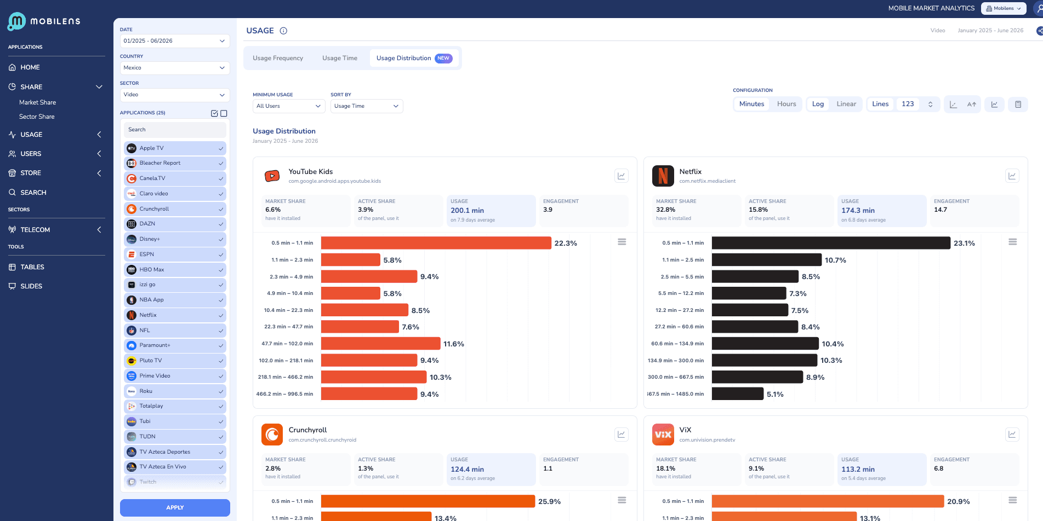Switch to the Usage Frequency tab
The height and width of the screenshot is (521, 1043).
coord(278,58)
